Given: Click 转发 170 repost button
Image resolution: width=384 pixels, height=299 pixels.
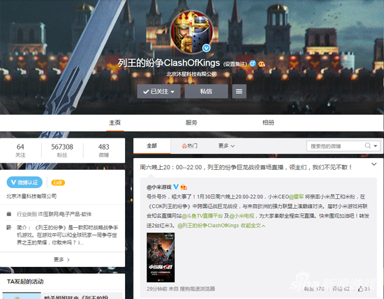Looking at the screenshot, I should tap(314, 289).
